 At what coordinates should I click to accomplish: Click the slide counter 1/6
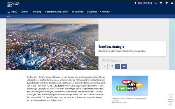pos(111,66)
